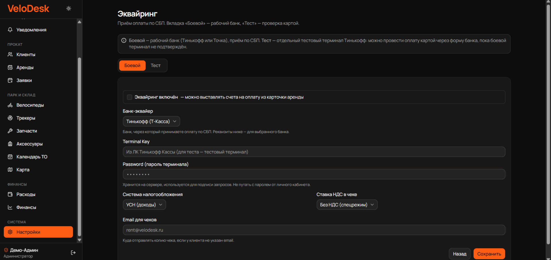Click the Запчасти wrench icon
The width and height of the screenshot is (551, 260).
pos(10,131)
